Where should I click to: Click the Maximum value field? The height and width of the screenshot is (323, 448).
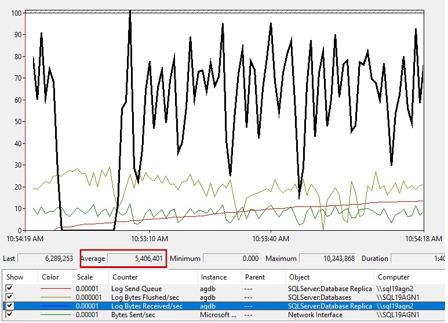tap(327, 259)
